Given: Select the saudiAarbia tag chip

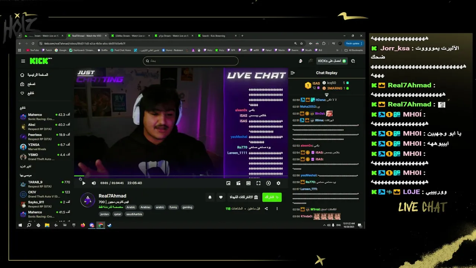Looking at the screenshot, I should [x=134, y=214].
